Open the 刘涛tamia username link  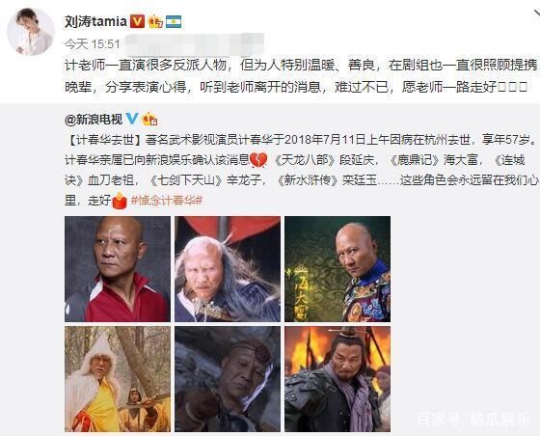pos(95,21)
